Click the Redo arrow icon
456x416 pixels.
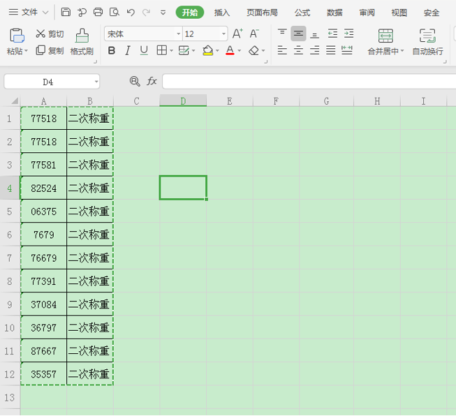coord(146,12)
